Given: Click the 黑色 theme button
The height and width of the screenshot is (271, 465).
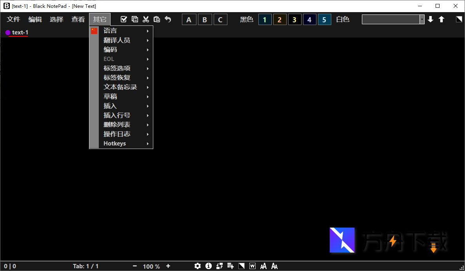Looking at the screenshot, I should coord(247,19).
